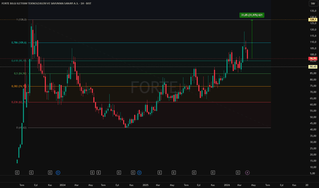Click the 135,0 price scale label
This screenshot has height=188, width=319.
tap(313, 11)
